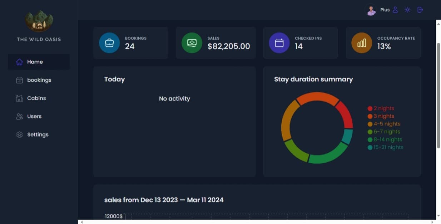Click the briefcase Bookings icon

coord(109,43)
